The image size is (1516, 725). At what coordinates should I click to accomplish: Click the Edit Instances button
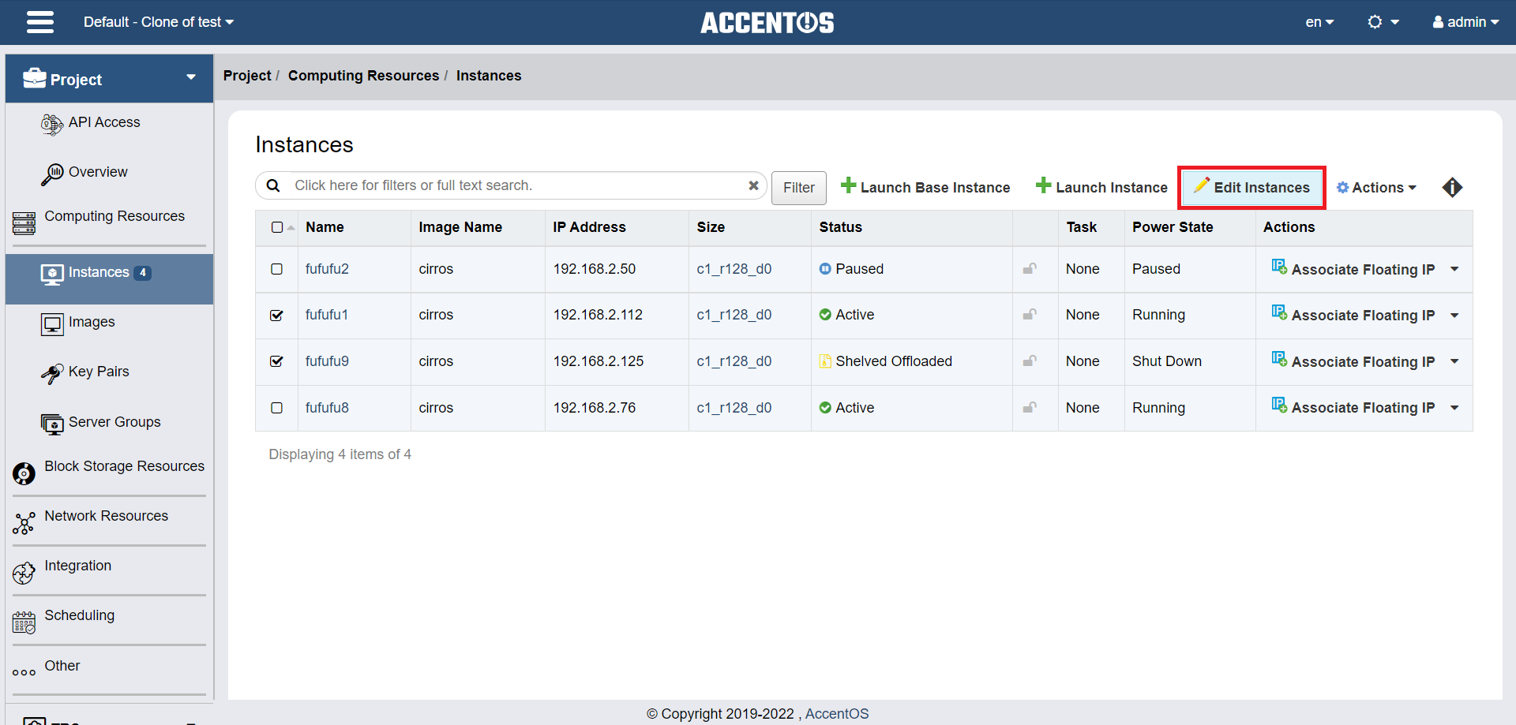click(x=1251, y=188)
